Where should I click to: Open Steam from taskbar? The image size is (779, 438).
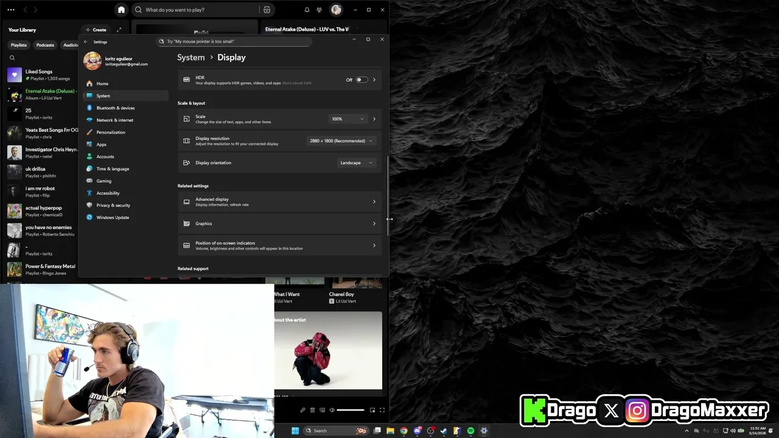(444, 431)
